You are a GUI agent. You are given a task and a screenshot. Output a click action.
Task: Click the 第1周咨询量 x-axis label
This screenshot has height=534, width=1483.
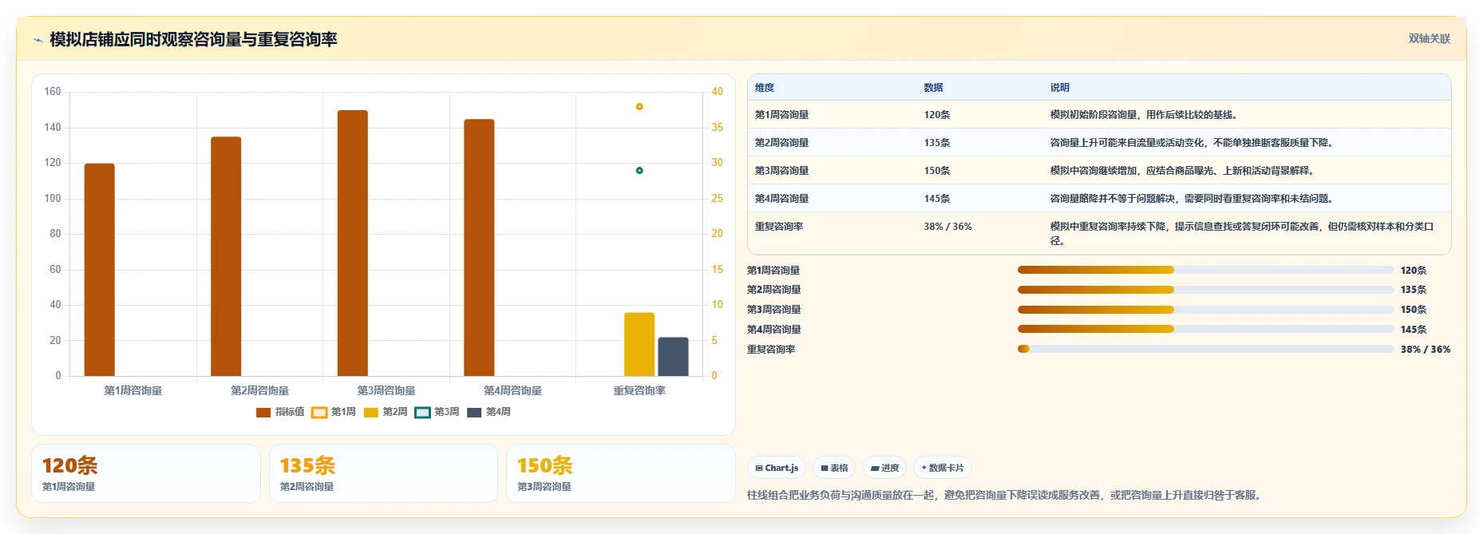point(133,390)
